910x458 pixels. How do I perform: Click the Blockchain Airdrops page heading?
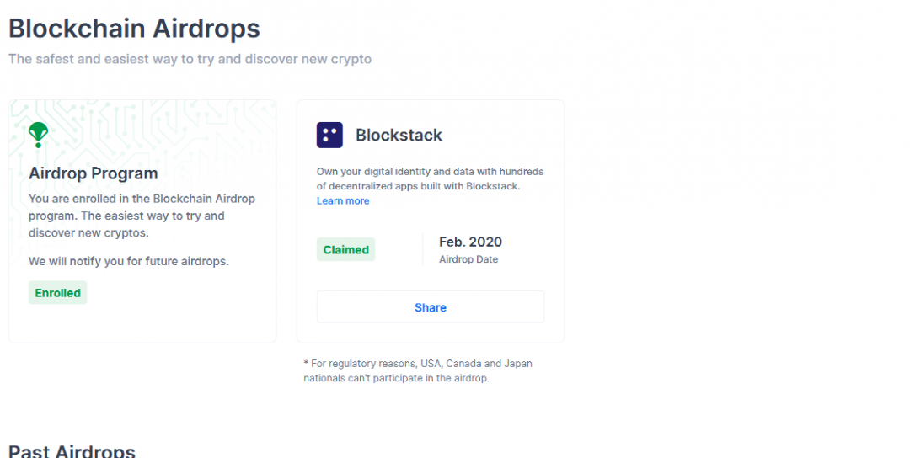pyautogui.click(x=134, y=29)
